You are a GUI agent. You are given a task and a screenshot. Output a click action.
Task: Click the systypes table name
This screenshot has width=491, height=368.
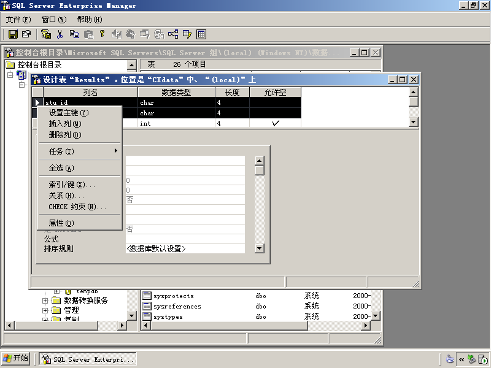pyautogui.click(x=168, y=316)
